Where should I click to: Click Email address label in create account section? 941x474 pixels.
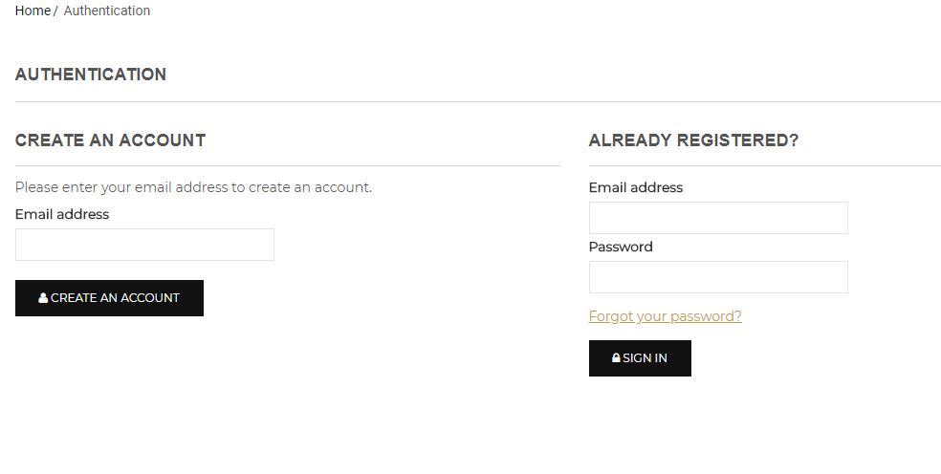(62, 214)
